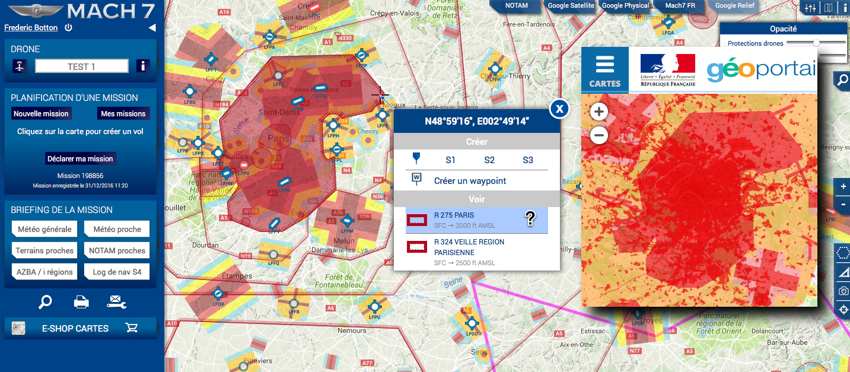Switch to Google Relief layer tab
850x372 pixels.
coord(734,6)
